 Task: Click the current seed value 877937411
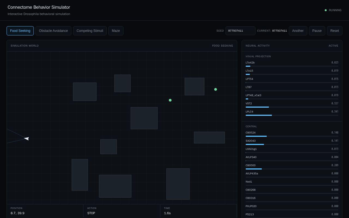tap(279, 31)
